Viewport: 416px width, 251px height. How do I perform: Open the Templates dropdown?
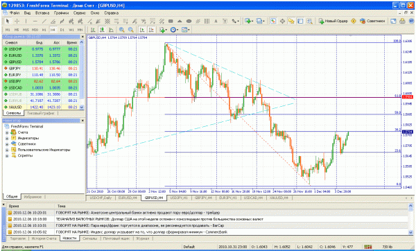pos(185,30)
